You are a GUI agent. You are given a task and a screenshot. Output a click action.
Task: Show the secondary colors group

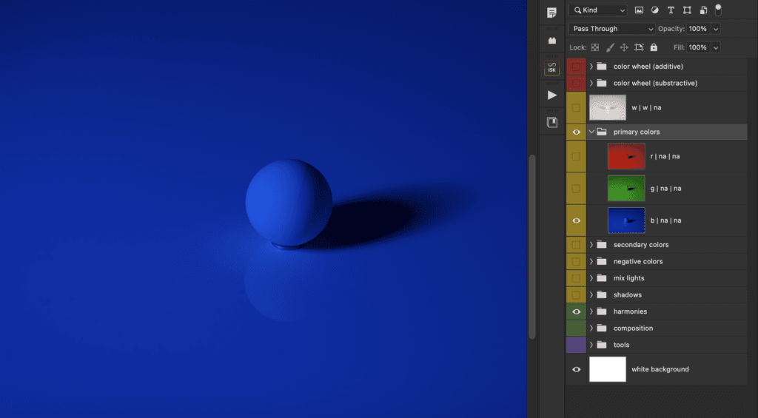(x=576, y=245)
